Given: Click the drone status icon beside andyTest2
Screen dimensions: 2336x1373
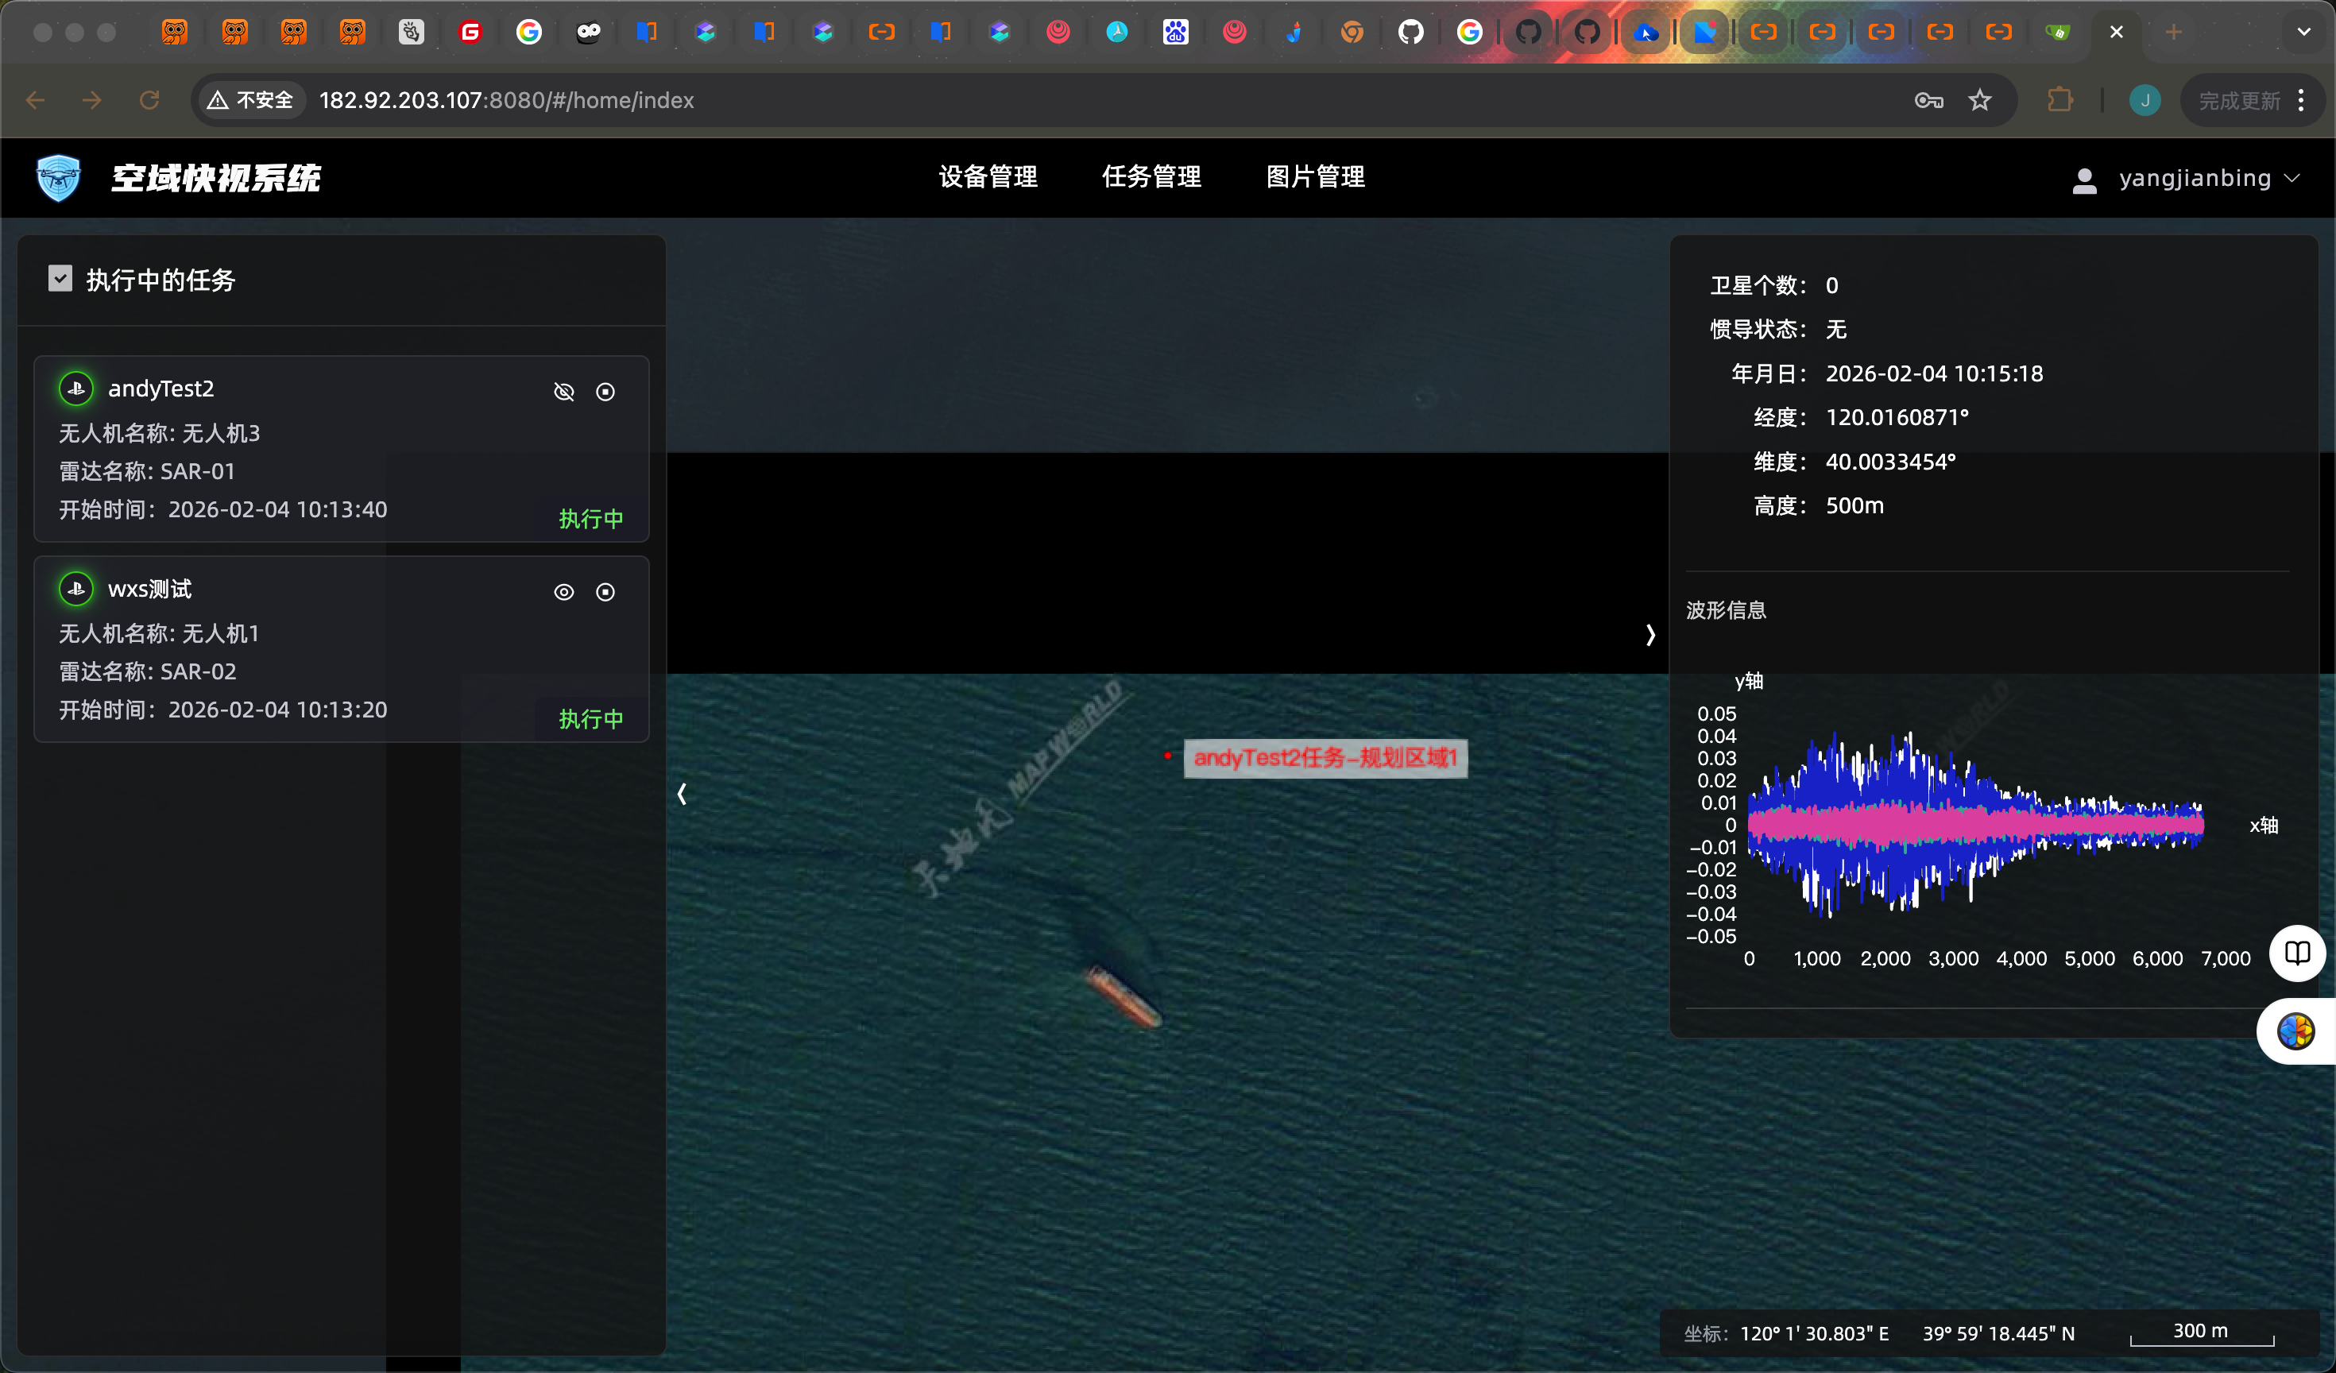Looking at the screenshot, I should tap(76, 389).
